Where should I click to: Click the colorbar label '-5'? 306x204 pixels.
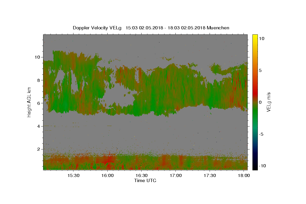[x=262, y=134]
